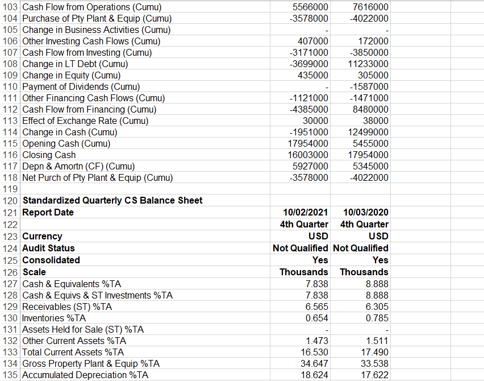Viewport: 484px width, 381px height.
Task: Select the 10/02/2021 report date value
Action: (x=301, y=212)
